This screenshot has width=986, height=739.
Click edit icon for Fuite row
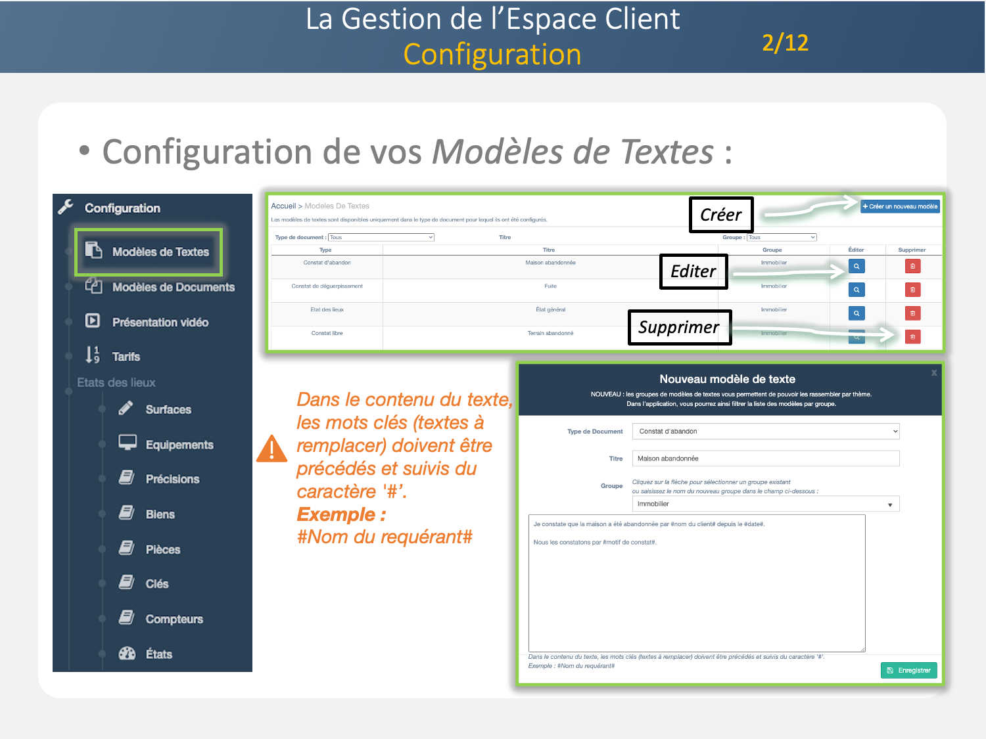pyautogui.click(x=856, y=290)
